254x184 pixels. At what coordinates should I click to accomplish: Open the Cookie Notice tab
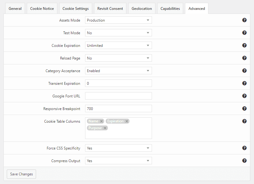pyautogui.click(x=42, y=9)
